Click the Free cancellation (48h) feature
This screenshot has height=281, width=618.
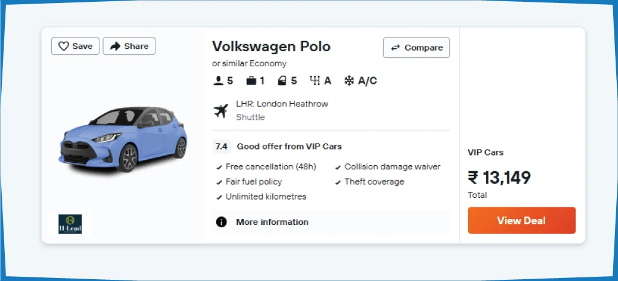tap(270, 166)
